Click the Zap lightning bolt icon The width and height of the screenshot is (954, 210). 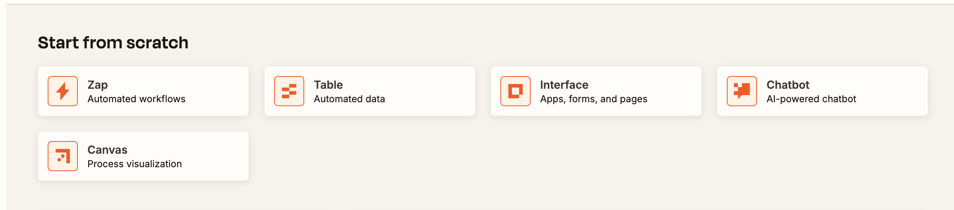(63, 91)
